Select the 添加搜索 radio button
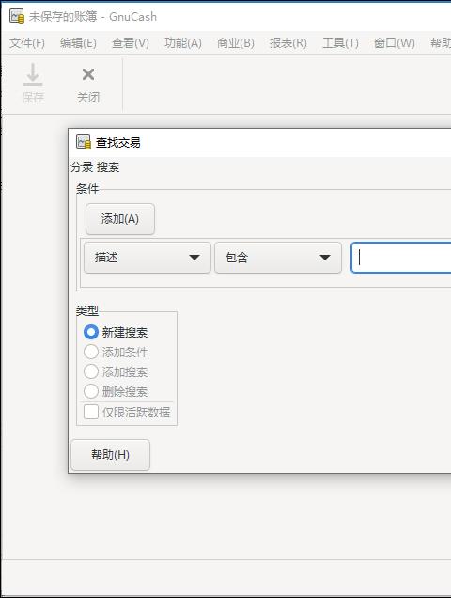The height and width of the screenshot is (598, 451). coord(91,371)
